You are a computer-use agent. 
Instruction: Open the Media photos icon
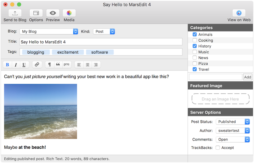(x=69, y=13)
